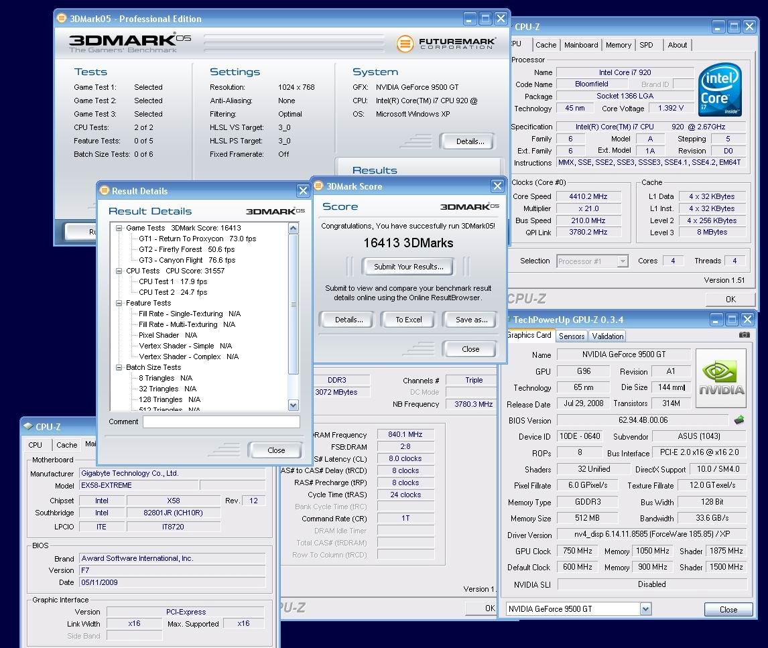Click the Result Details scrollbar thumb

(x=294, y=304)
